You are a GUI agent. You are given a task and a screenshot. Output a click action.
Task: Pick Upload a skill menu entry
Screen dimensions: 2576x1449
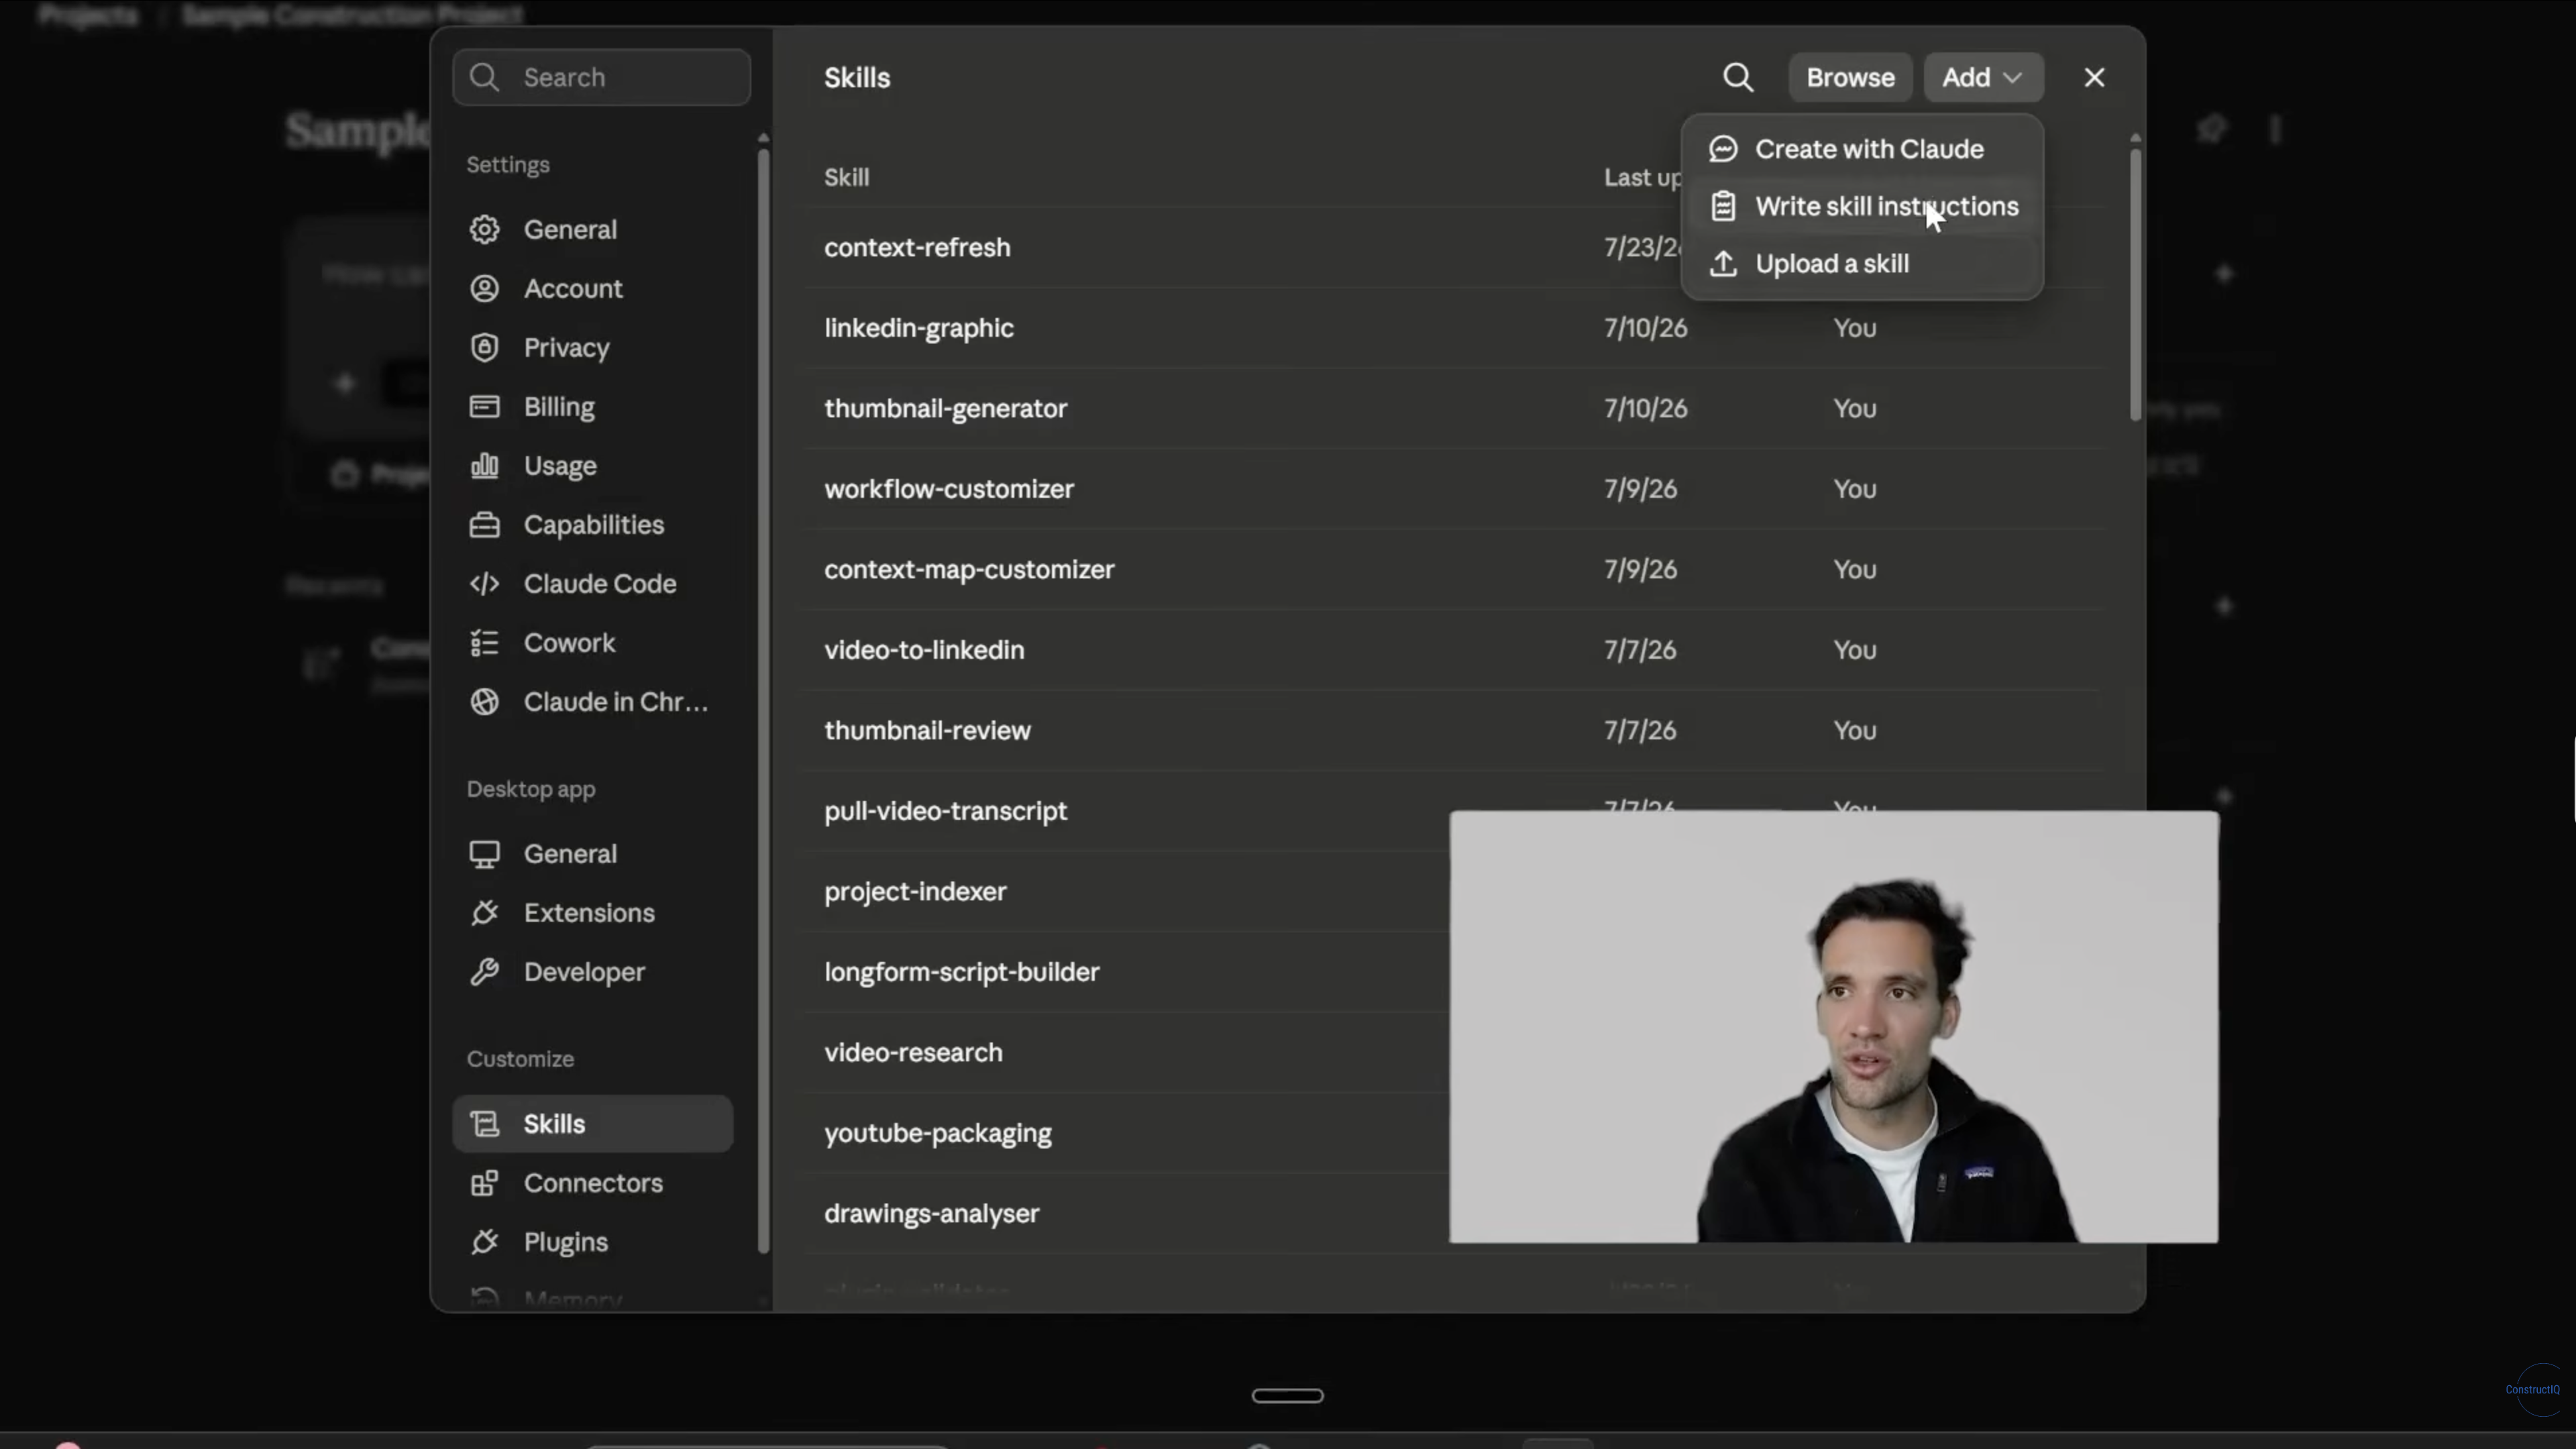pyautogui.click(x=1862, y=264)
